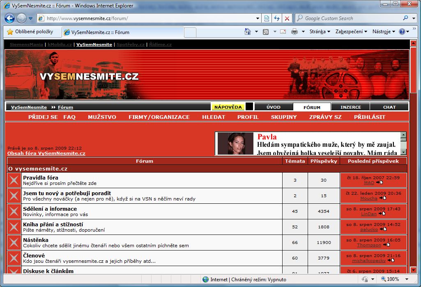Open the PŘIHLÁSIT login menu item
Viewport: 421px width, 287px height.
[x=369, y=117]
